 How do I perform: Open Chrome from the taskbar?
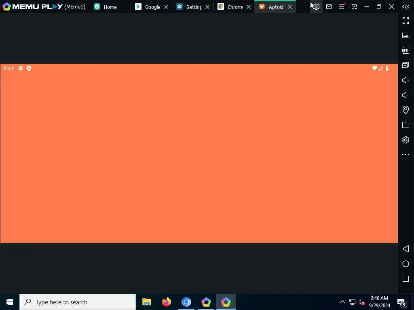click(x=186, y=302)
